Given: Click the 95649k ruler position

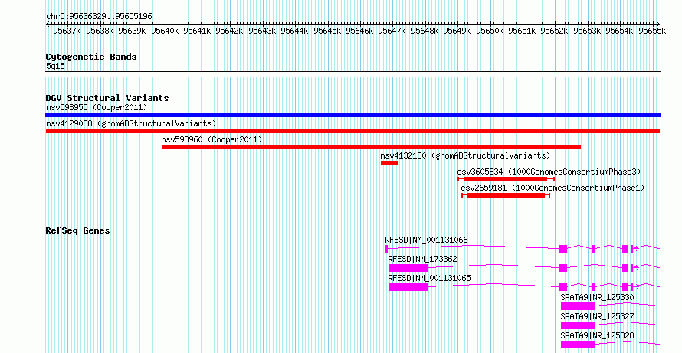Looking at the screenshot, I should click(x=457, y=31).
